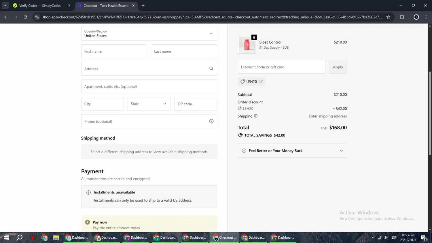The height and width of the screenshot is (243, 432).
Task: Click the ZIP code field
Action: click(x=195, y=104)
